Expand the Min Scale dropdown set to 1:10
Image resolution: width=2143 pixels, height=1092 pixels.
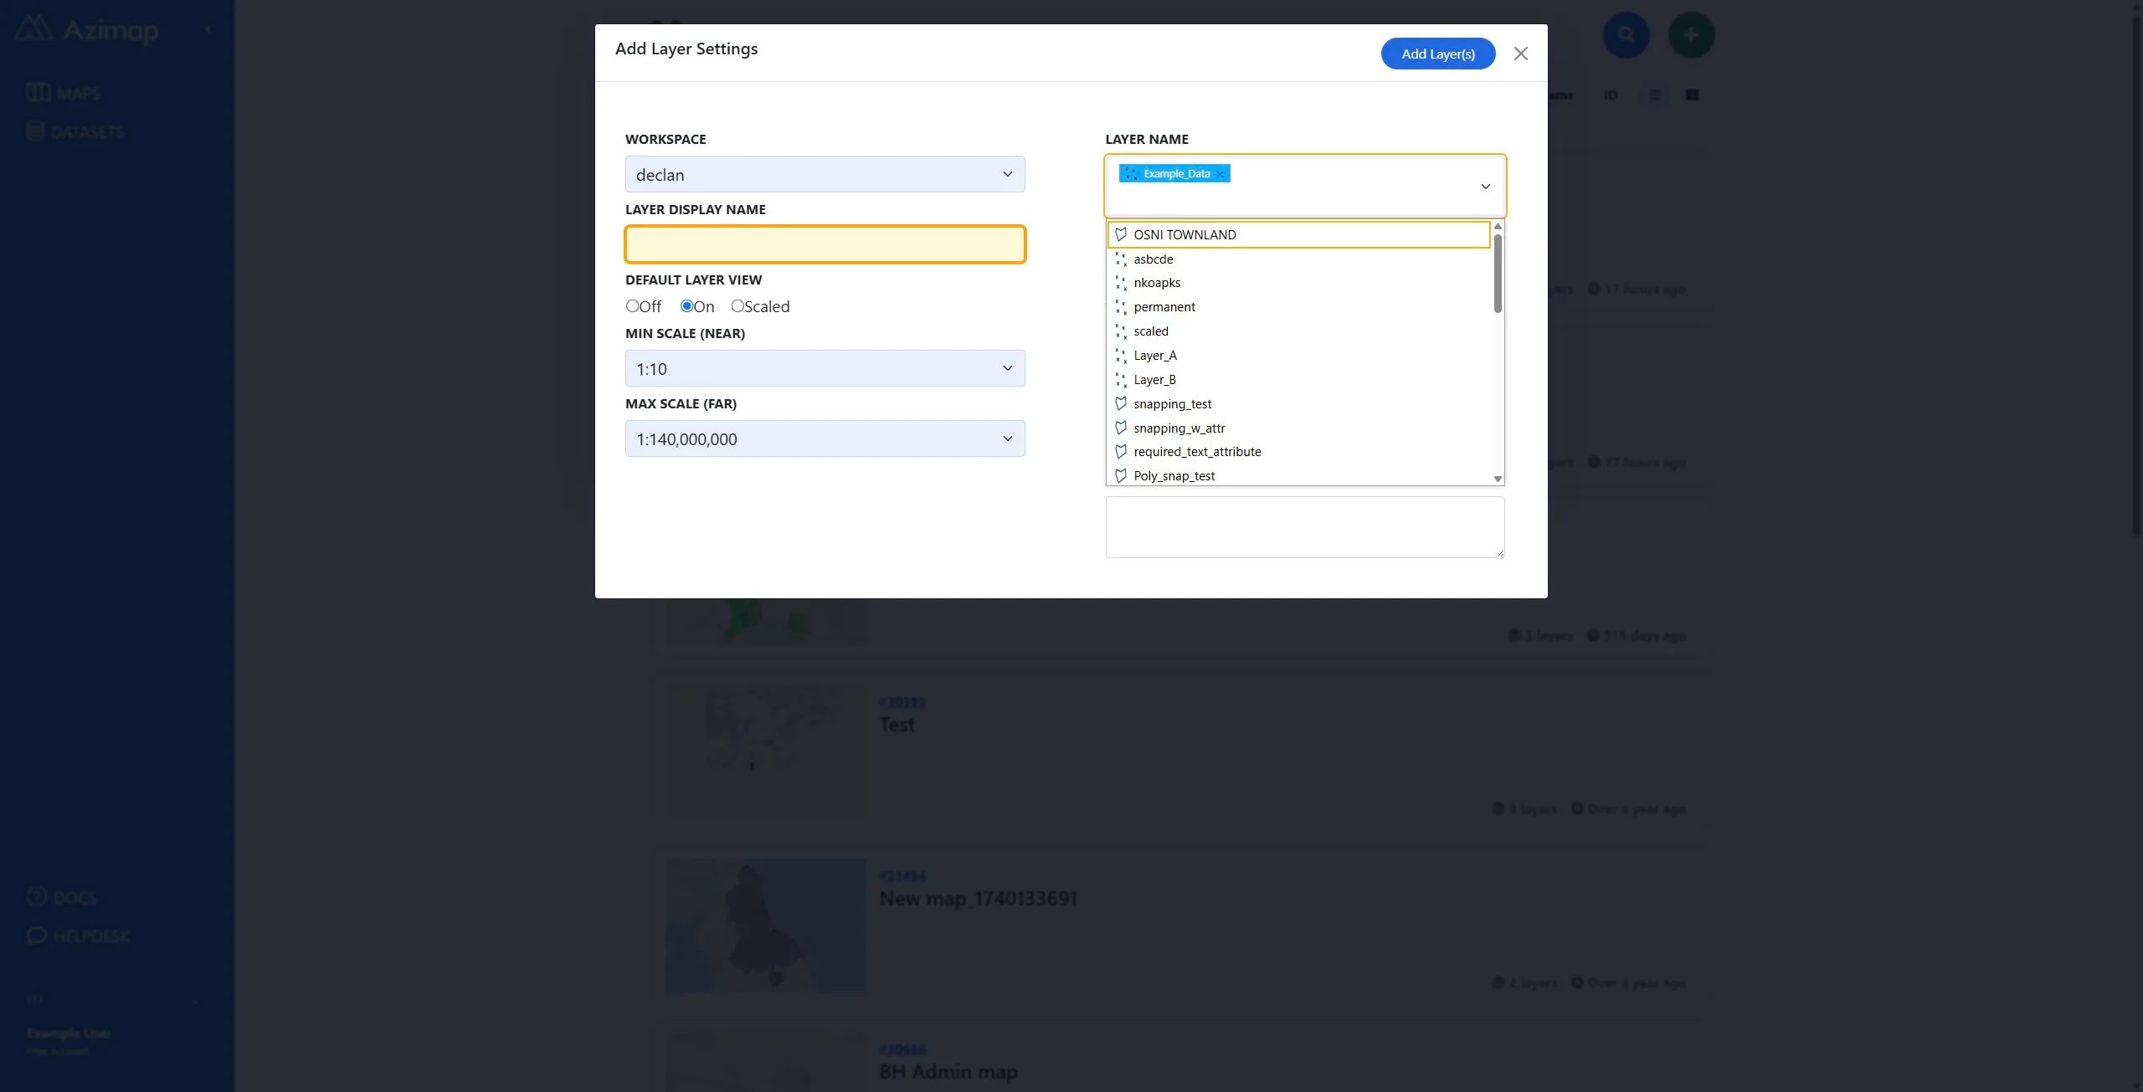tap(825, 368)
